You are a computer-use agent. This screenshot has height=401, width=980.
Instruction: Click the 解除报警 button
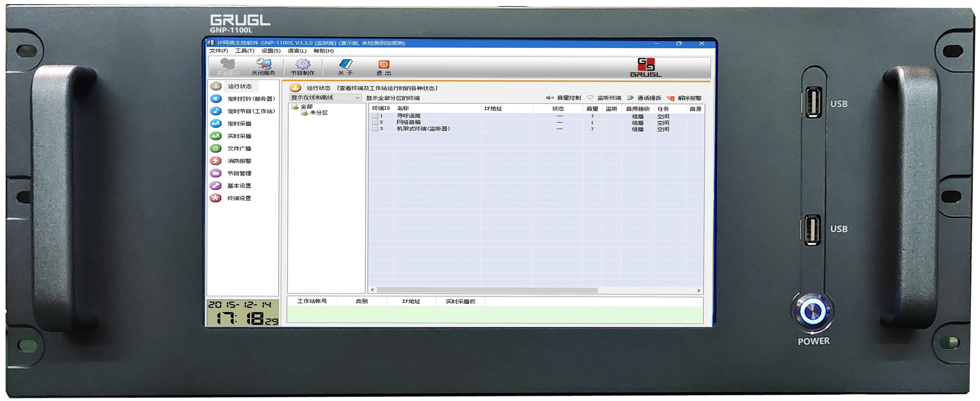[x=684, y=98]
